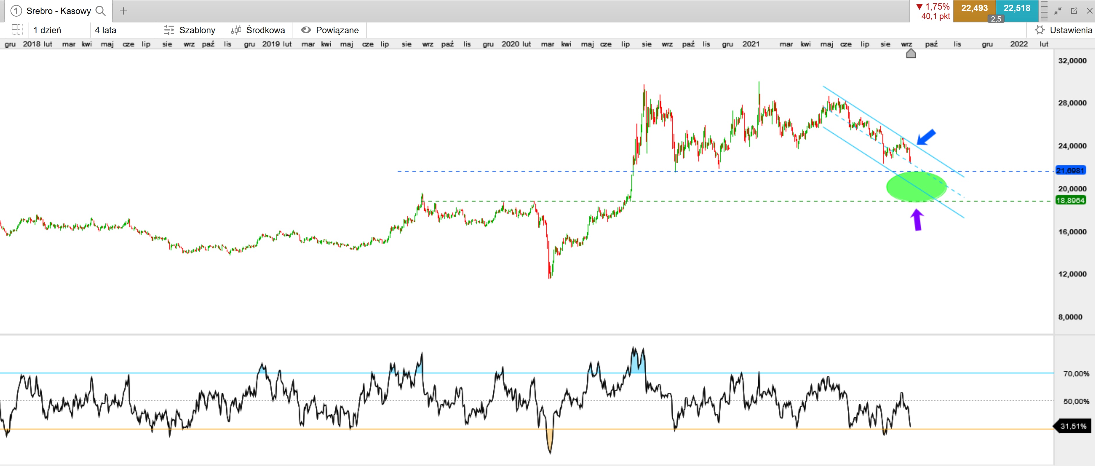Click the 2020 lut label on time axis
Viewport: 1095px width, 466px height.
tap(516, 44)
